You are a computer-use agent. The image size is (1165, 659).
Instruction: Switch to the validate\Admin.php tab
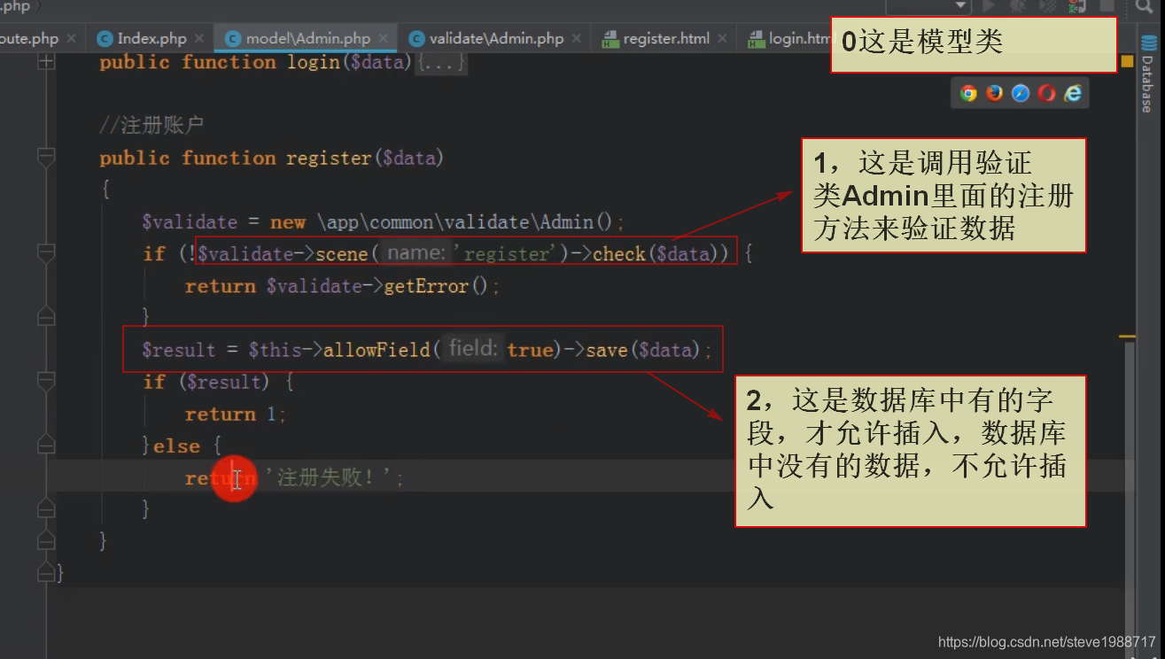(496, 39)
